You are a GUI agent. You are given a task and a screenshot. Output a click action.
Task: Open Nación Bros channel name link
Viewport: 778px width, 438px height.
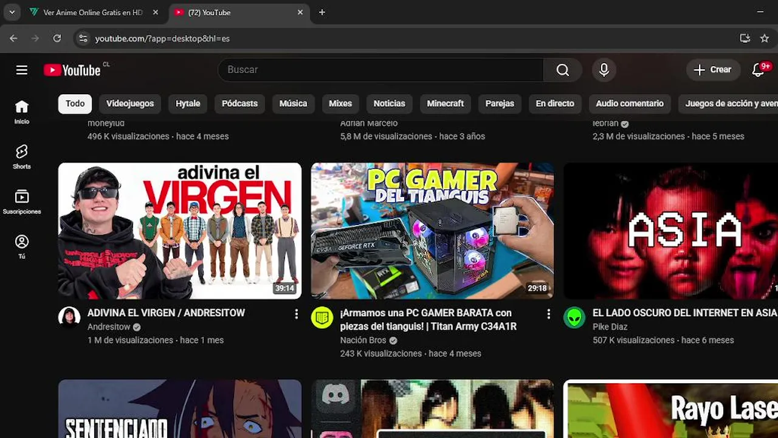tap(363, 340)
